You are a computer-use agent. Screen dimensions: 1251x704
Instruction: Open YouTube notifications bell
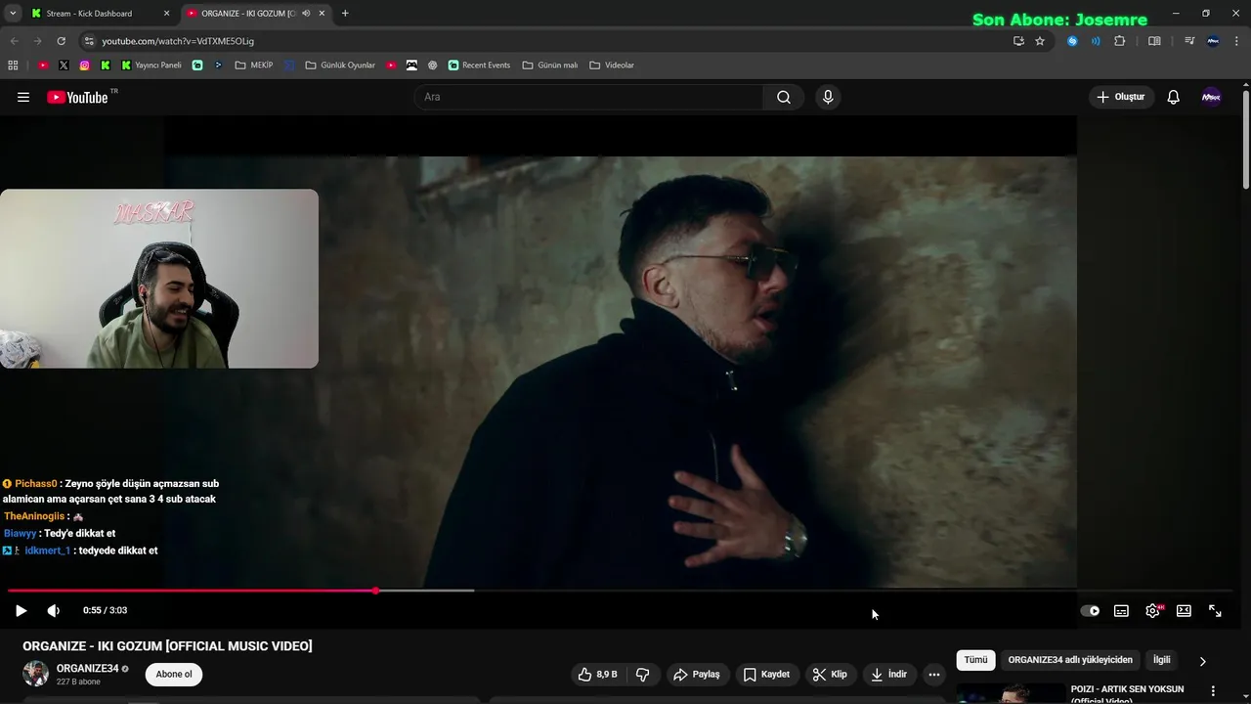(1174, 97)
